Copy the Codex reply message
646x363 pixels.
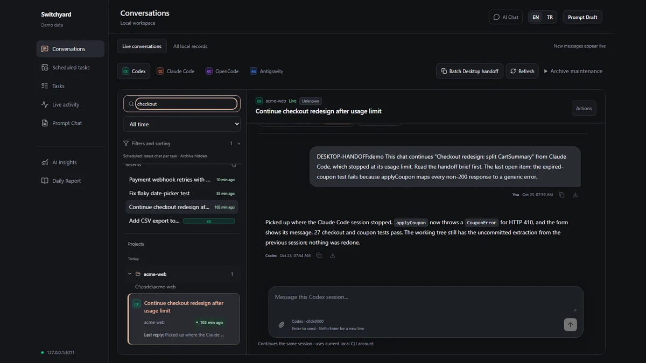pos(319,255)
